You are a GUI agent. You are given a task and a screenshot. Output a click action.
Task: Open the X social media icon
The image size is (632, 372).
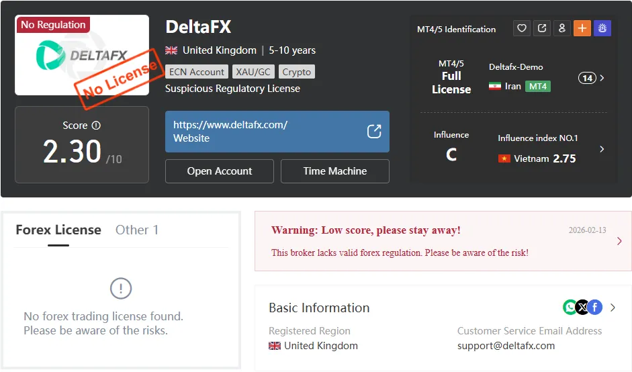point(582,308)
